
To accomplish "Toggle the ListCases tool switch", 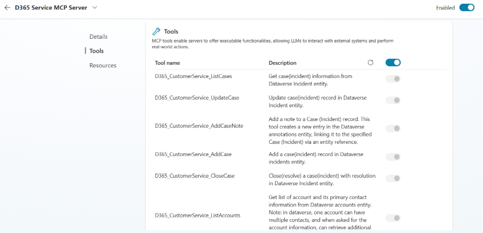I will 393,79.
